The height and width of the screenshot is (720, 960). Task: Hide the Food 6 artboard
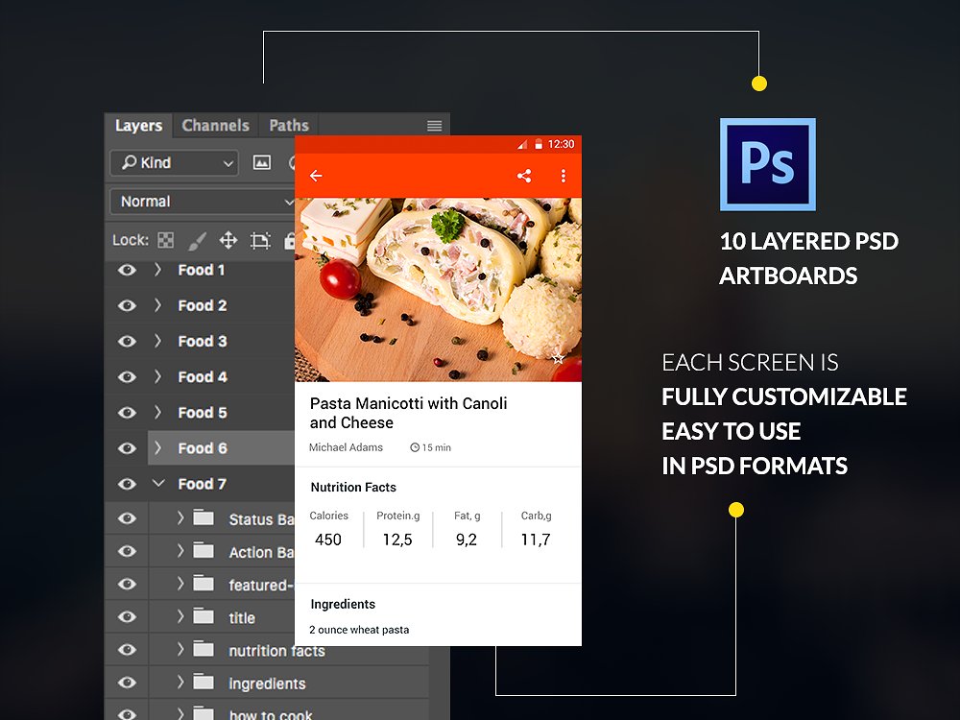127,448
